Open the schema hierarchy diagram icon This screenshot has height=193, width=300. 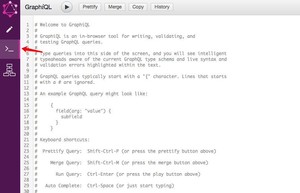point(9,70)
